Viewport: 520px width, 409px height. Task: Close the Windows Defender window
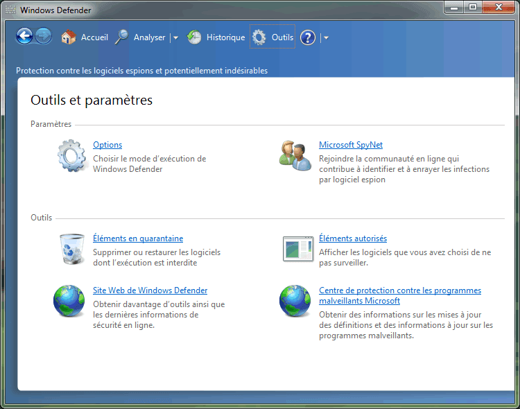499,8
